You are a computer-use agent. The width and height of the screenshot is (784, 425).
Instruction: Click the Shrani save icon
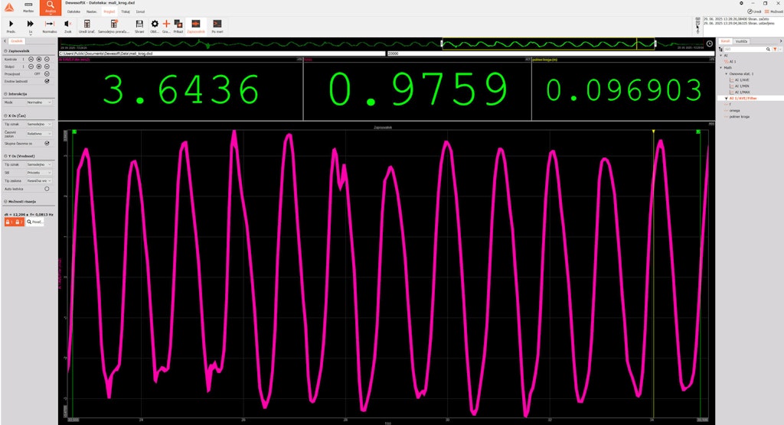139,25
